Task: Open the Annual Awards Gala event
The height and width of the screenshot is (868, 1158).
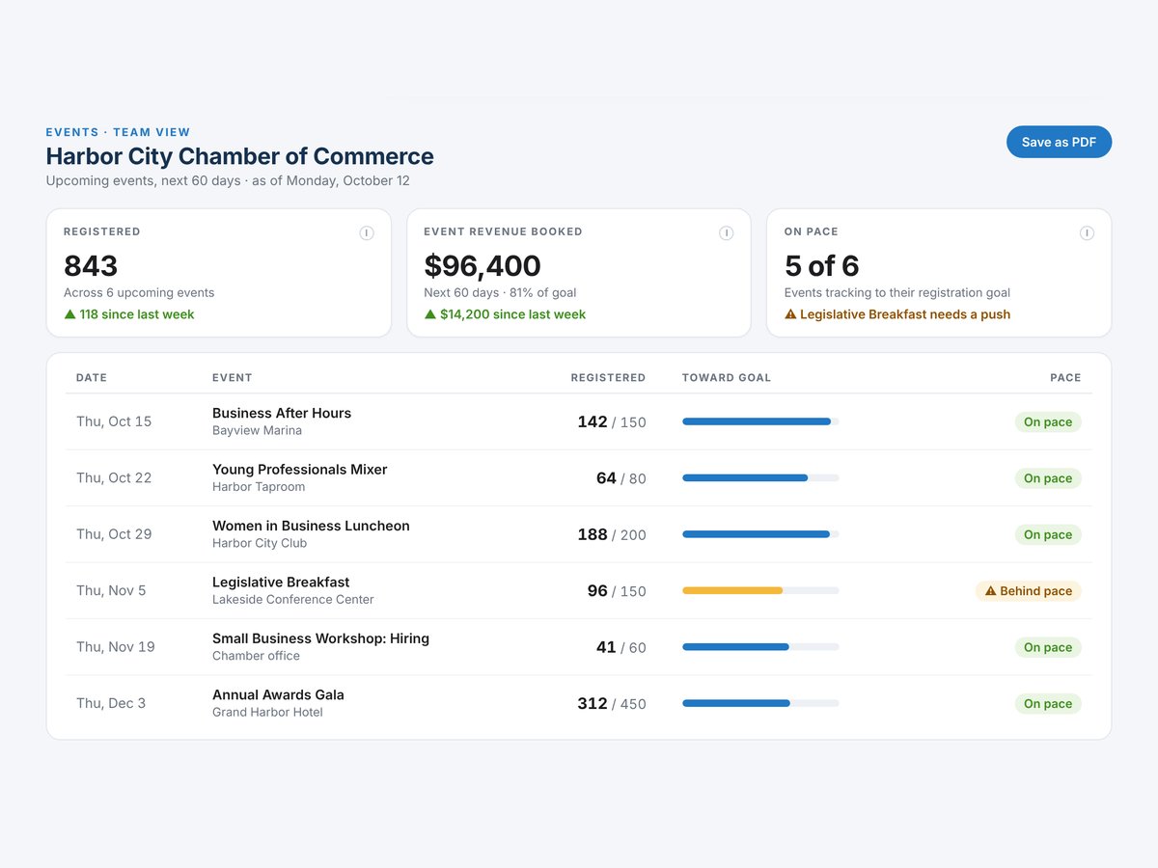Action: pyautogui.click(x=278, y=694)
